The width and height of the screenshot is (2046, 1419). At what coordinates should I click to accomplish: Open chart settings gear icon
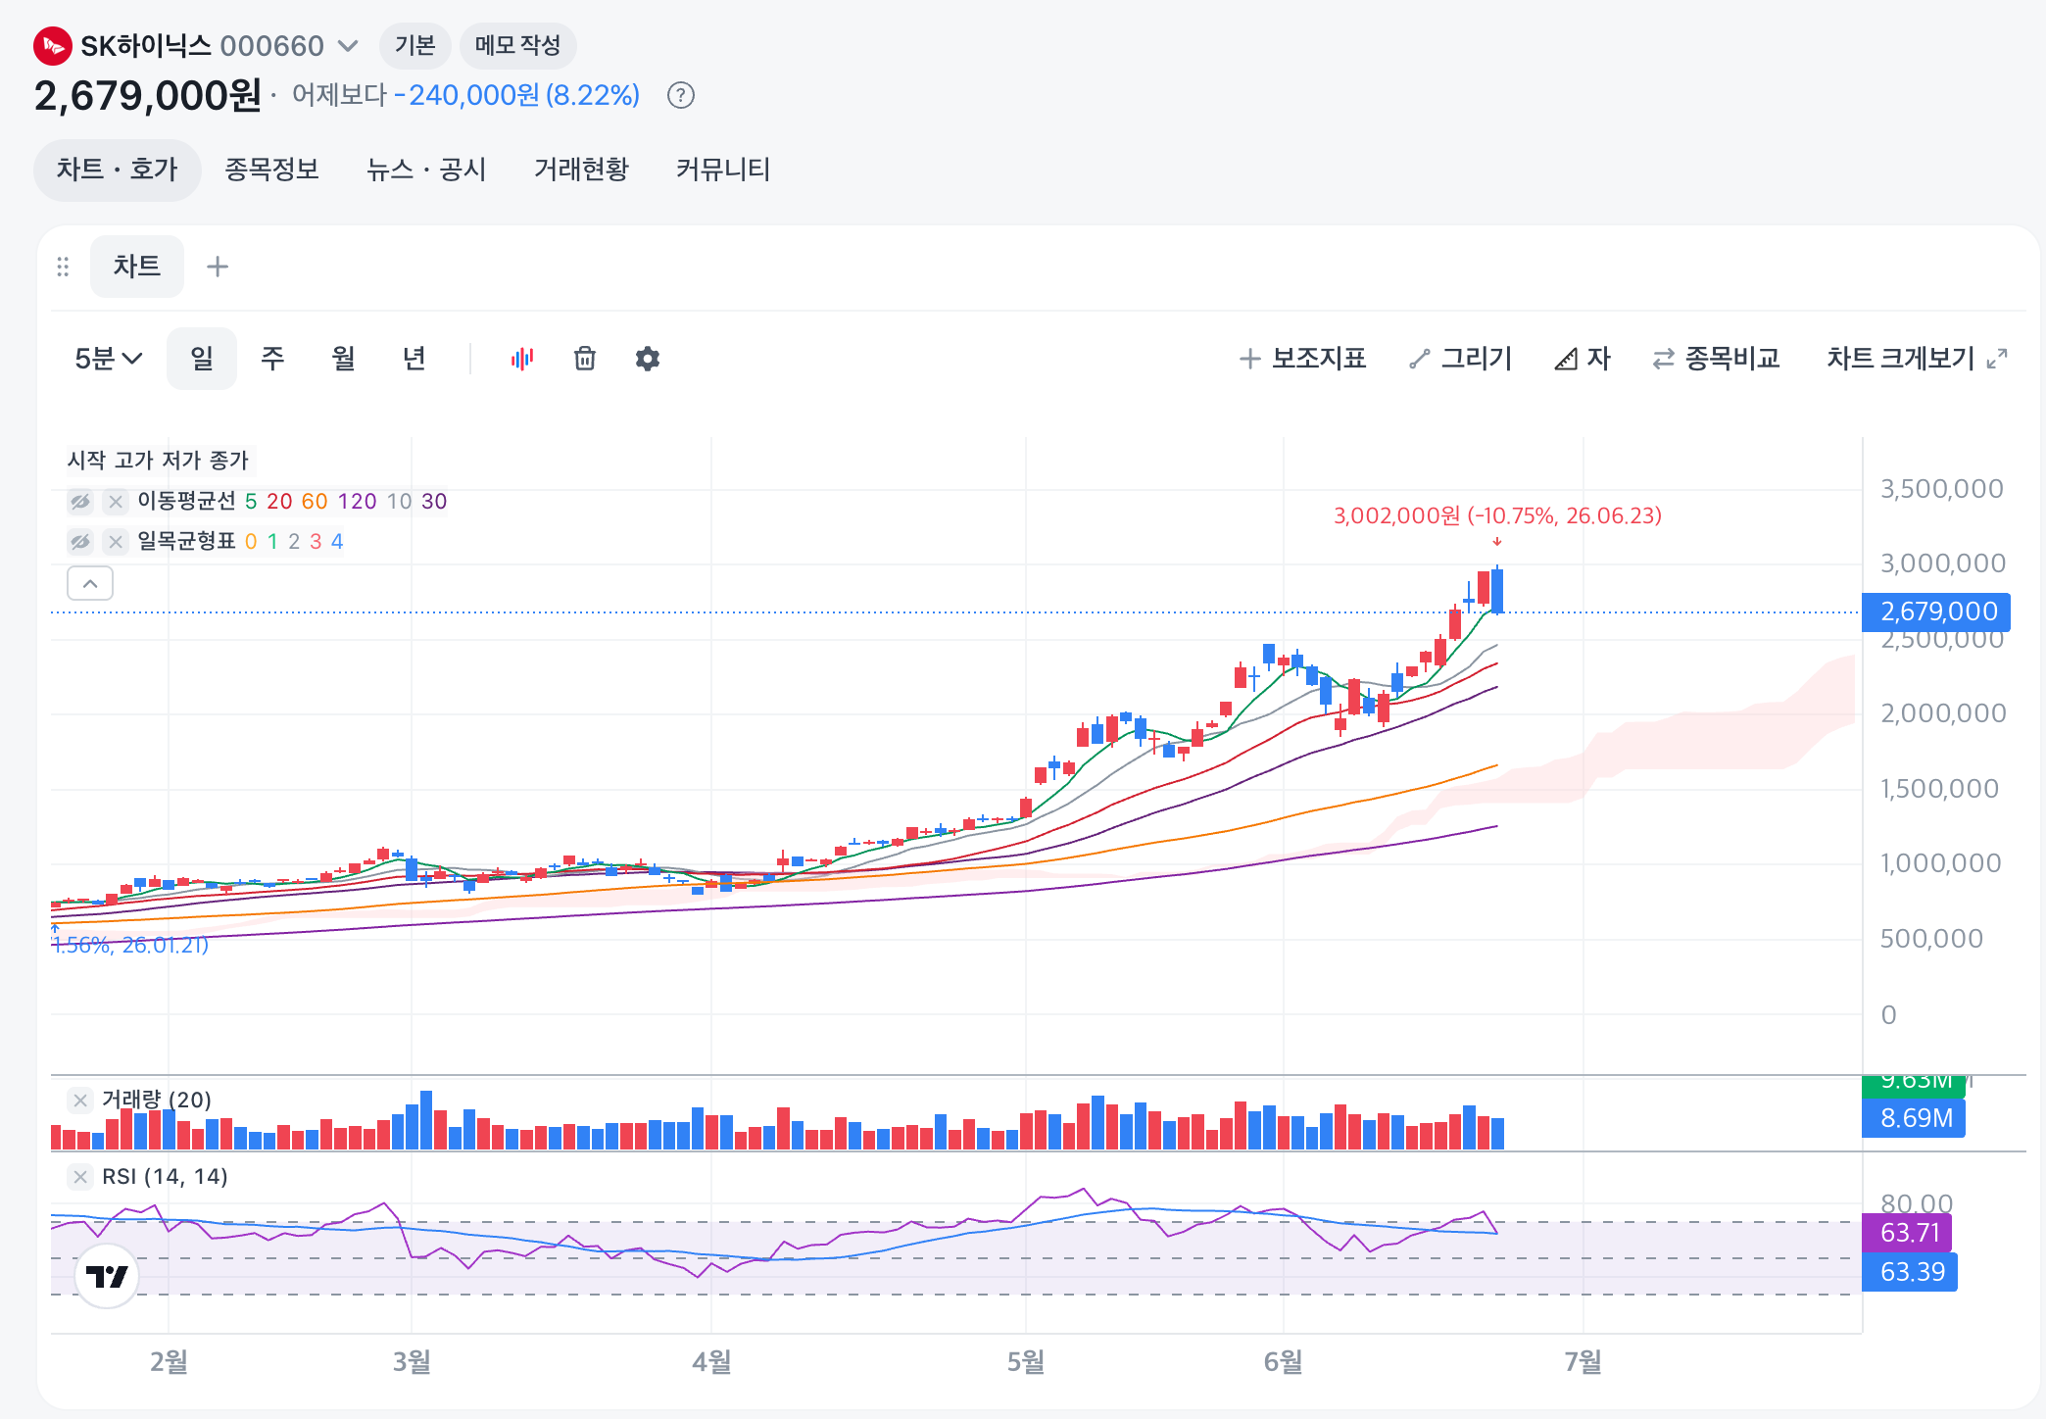[648, 359]
